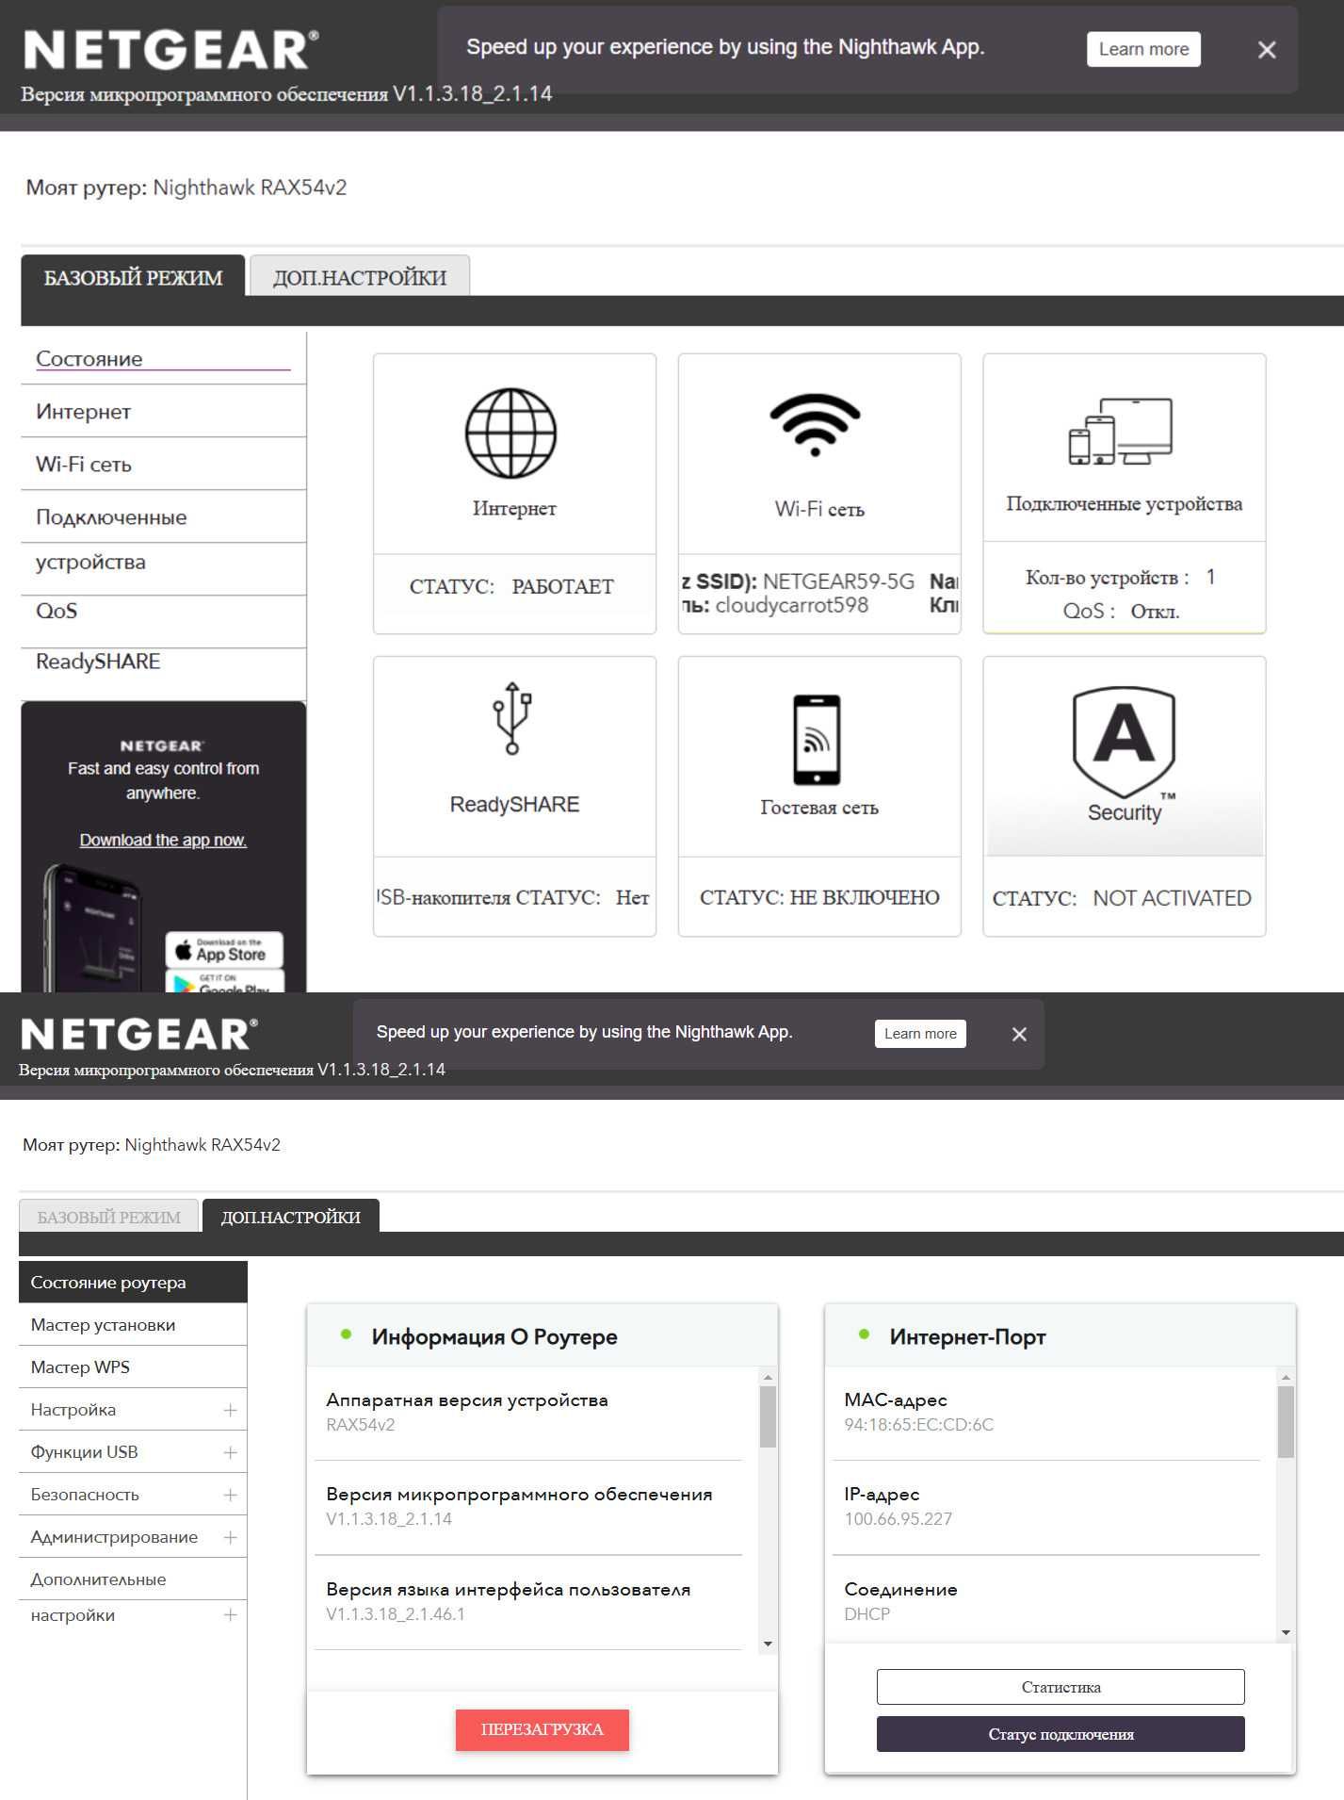This screenshot has height=1800, width=1344.
Task: Open the Wi-Fi signal icon tile
Action: [816, 425]
